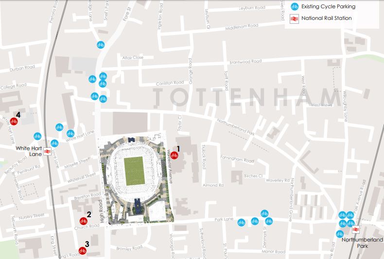
Task: Select the southernmost cycle icon by Northumberland Park station
Action: 340,234
